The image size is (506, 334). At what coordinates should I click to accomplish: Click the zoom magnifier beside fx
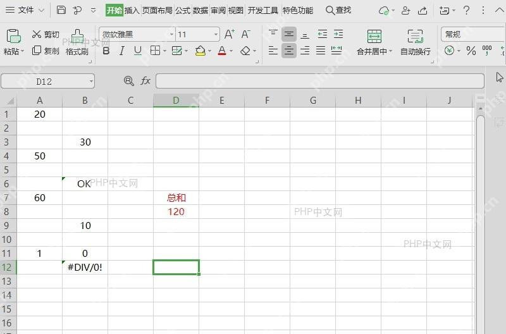(x=129, y=81)
